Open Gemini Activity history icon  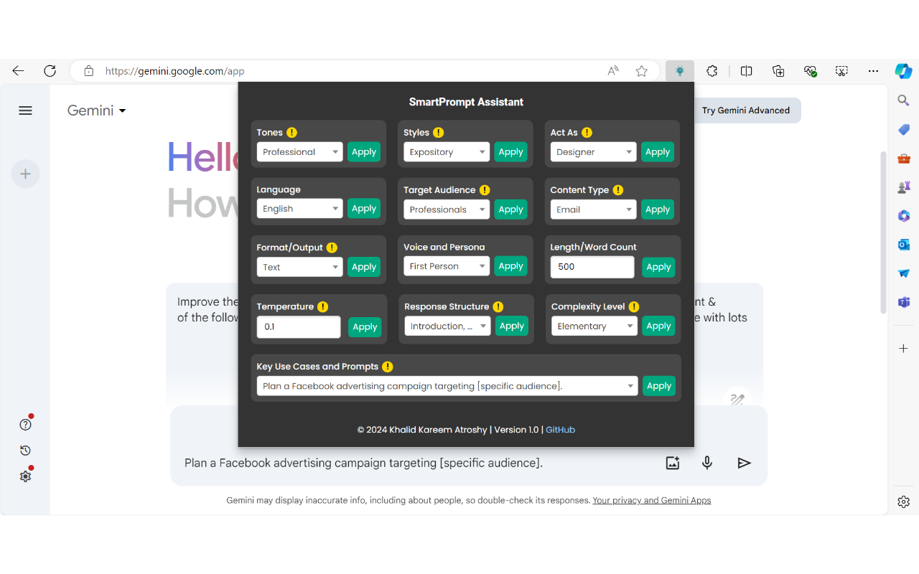tap(25, 451)
